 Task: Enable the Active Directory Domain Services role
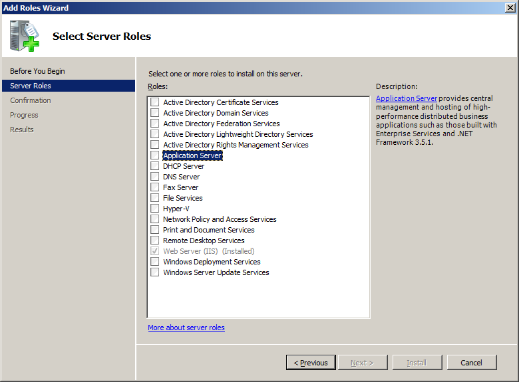[154, 113]
